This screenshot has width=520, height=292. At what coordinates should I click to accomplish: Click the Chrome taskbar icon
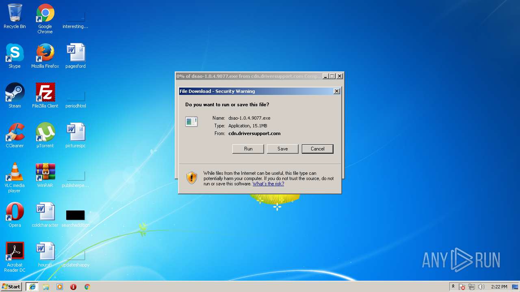87,287
